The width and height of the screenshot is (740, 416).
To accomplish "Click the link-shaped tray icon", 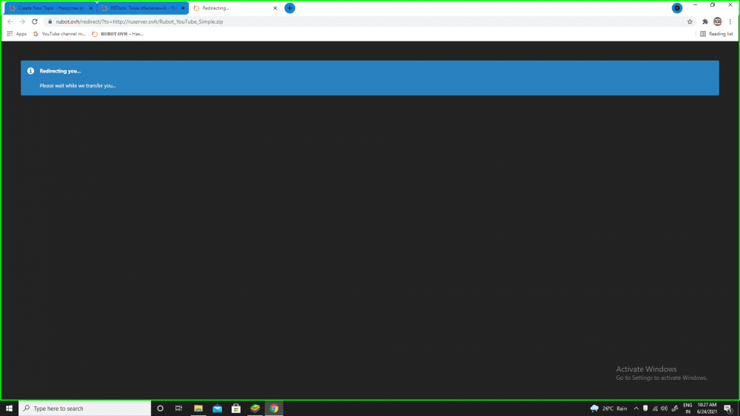I will [675, 409].
